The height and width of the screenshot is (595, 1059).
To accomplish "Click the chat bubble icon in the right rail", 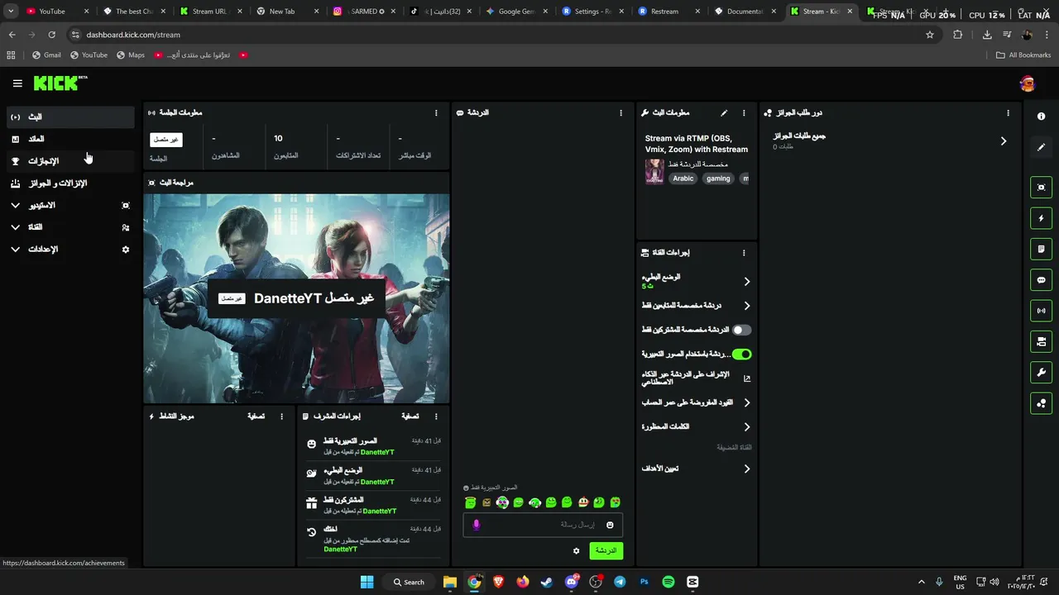I will (x=1041, y=280).
